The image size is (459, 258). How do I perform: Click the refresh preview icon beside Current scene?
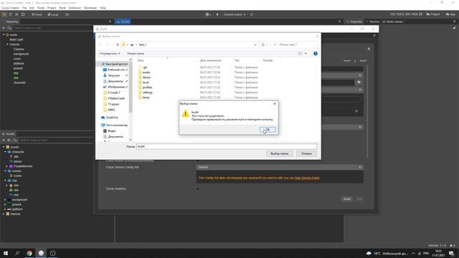point(252,14)
